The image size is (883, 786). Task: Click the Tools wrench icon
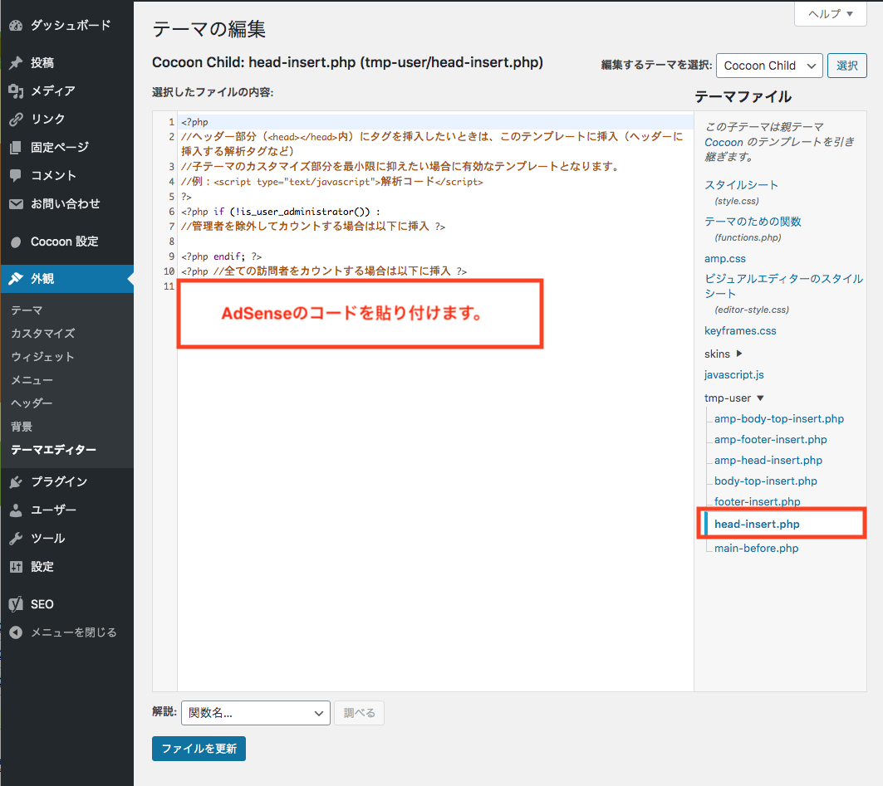point(16,539)
